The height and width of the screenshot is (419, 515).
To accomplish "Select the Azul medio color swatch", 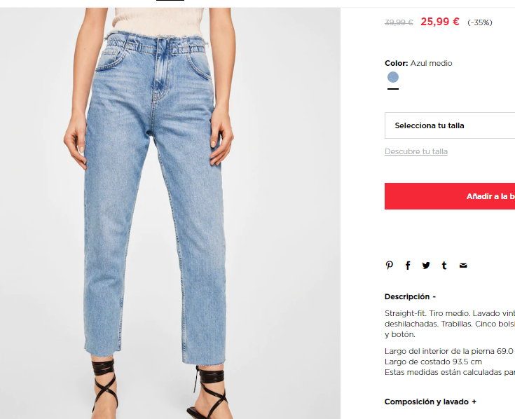I will click(x=393, y=77).
